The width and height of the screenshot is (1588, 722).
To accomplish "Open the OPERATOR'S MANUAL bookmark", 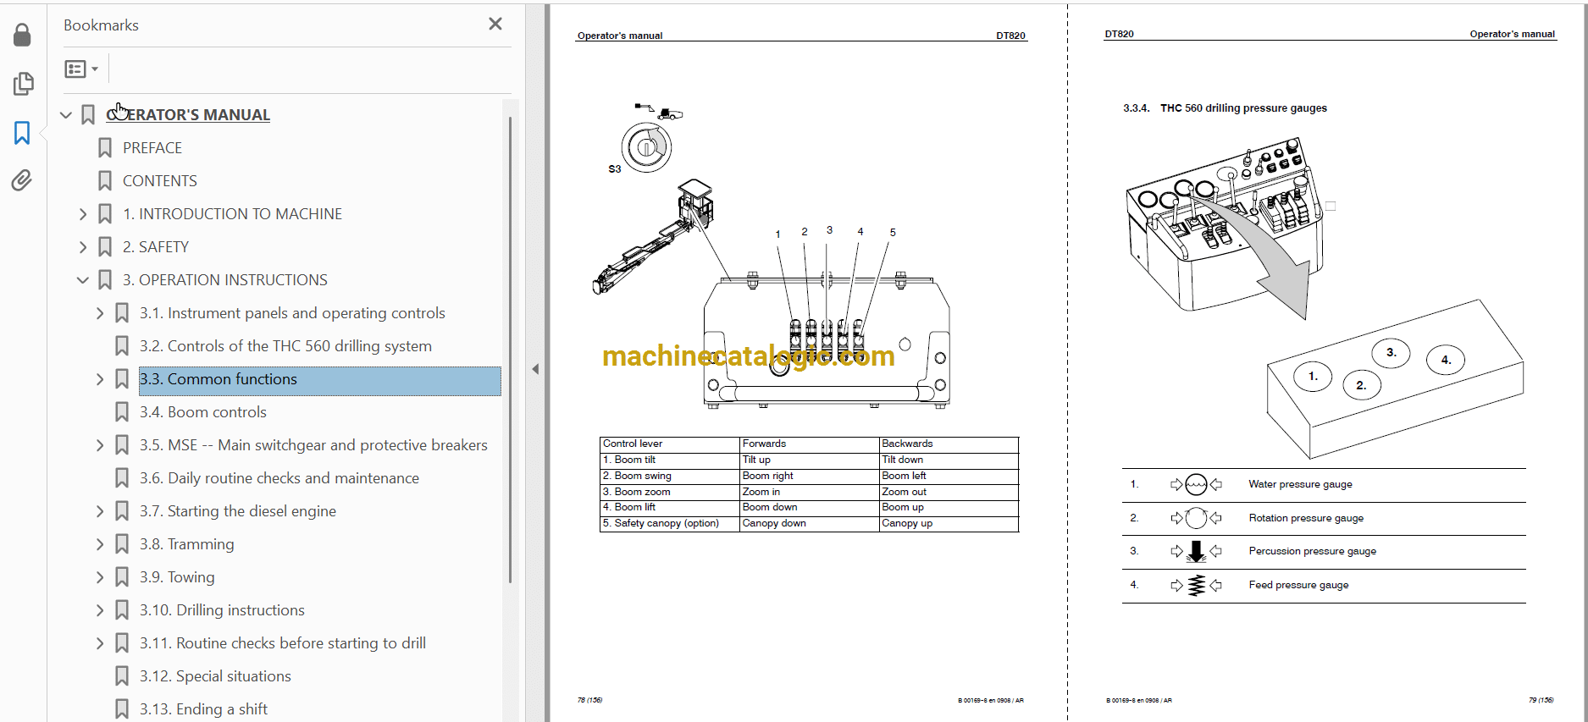I will pos(188,115).
